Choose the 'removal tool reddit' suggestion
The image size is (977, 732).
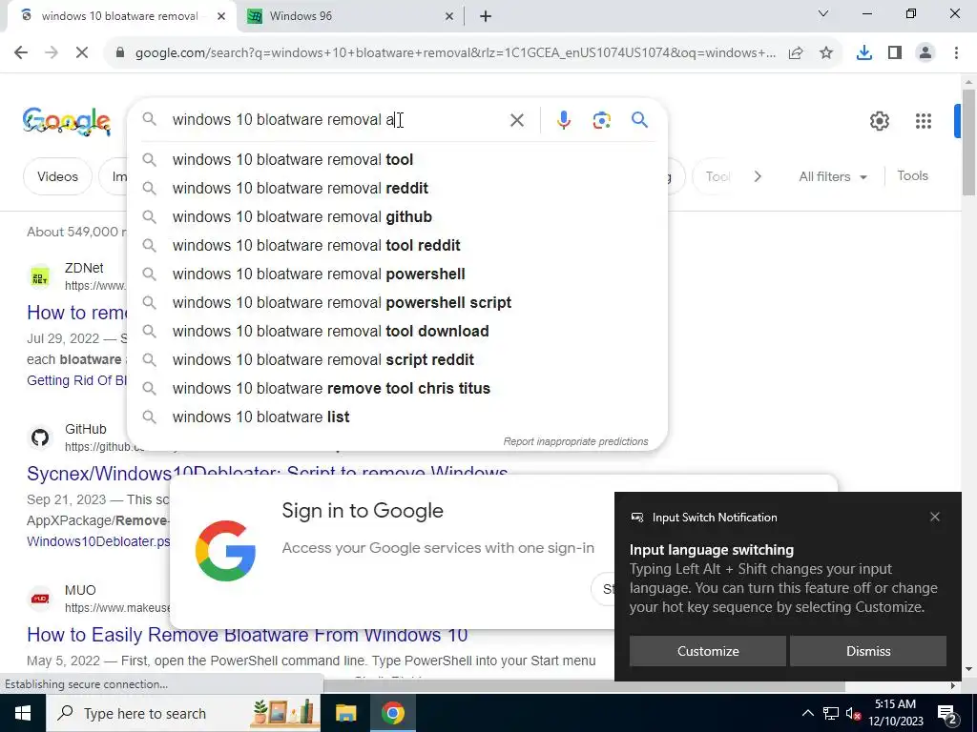[397, 245]
